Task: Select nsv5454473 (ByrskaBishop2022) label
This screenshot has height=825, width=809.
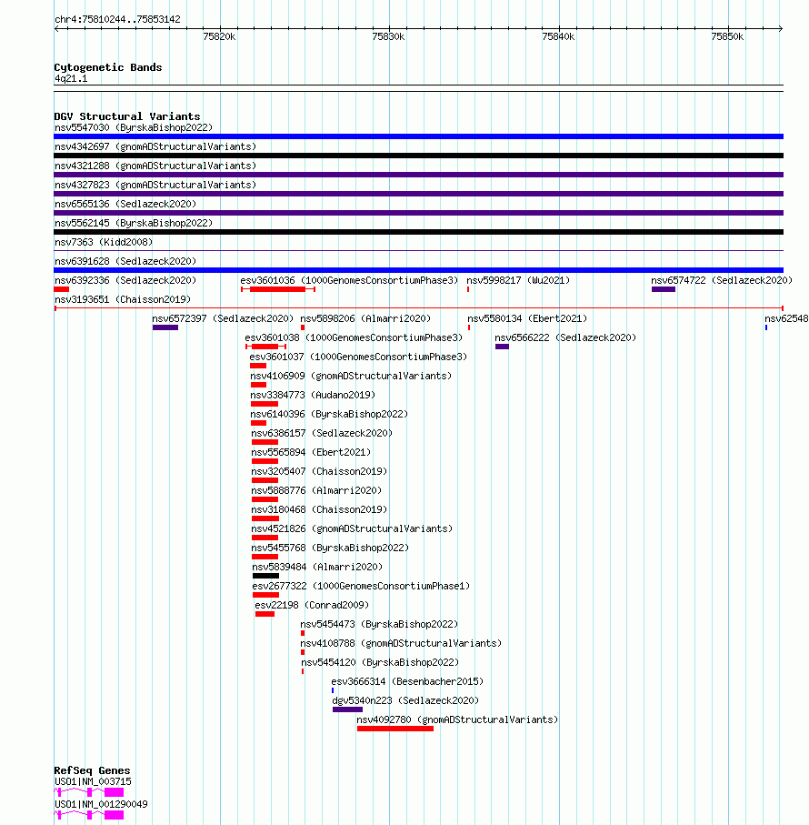Action: (x=379, y=624)
